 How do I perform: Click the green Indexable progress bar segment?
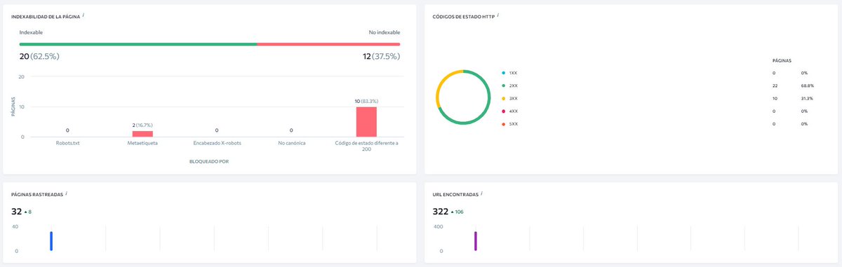tap(138, 44)
